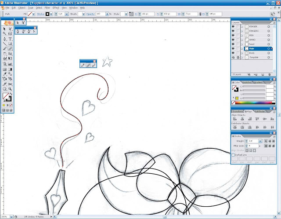Open the zoom level dropdown at bottom left
Image resolution: width=281 pixels, height=219 pixels.
tap(11, 217)
